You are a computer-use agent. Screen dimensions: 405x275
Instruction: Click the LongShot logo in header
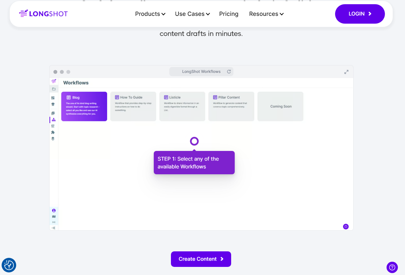pyautogui.click(x=43, y=14)
